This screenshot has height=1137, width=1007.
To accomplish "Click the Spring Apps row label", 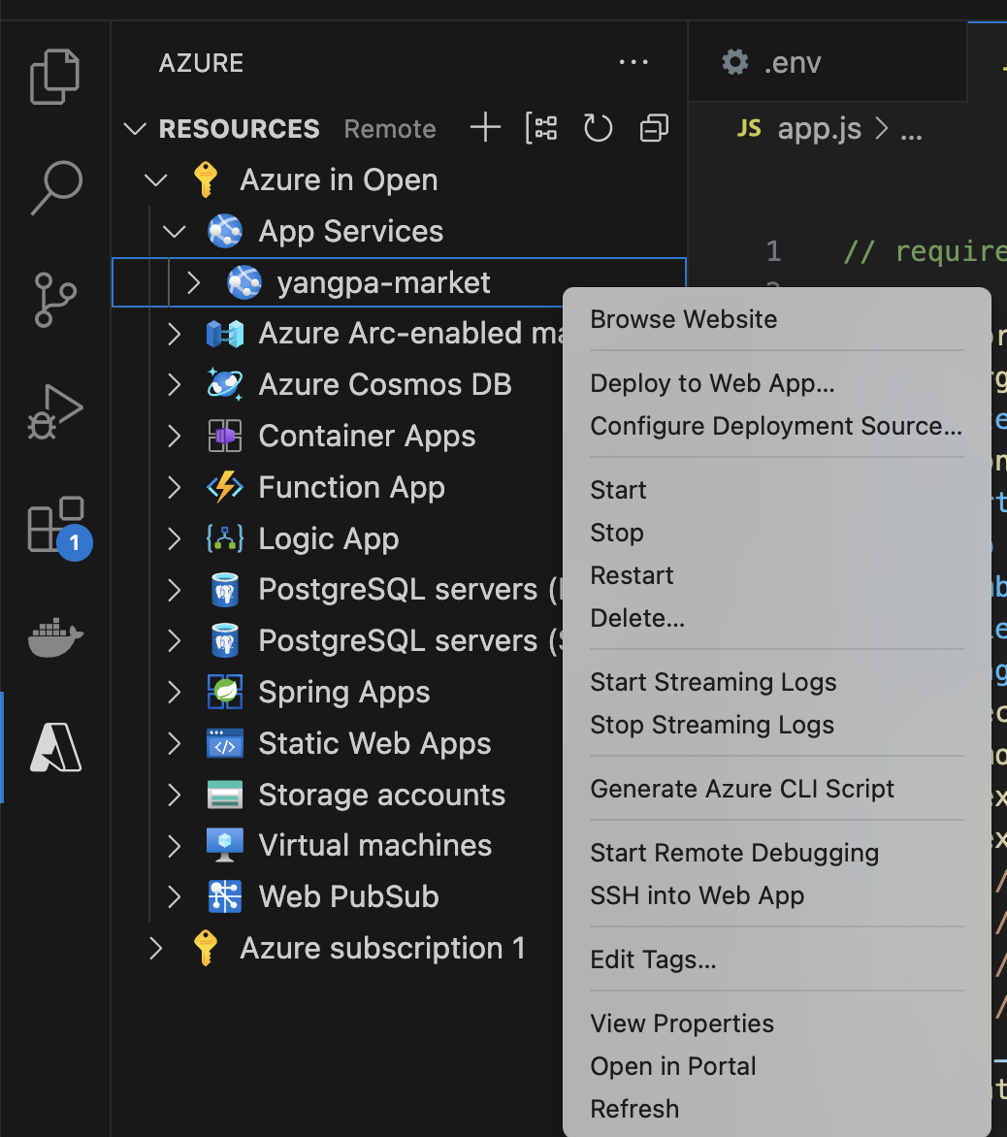I will click(x=344, y=692).
